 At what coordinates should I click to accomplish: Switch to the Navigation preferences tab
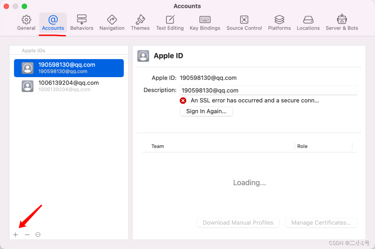click(x=112, y=23)
